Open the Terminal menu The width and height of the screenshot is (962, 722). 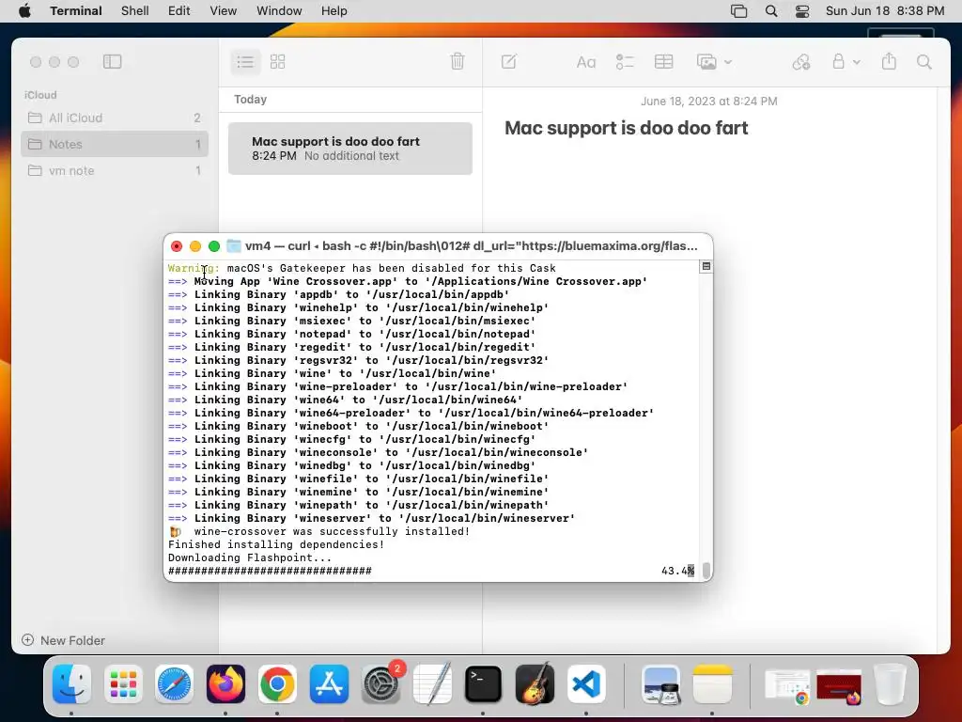tap(76, 11)
